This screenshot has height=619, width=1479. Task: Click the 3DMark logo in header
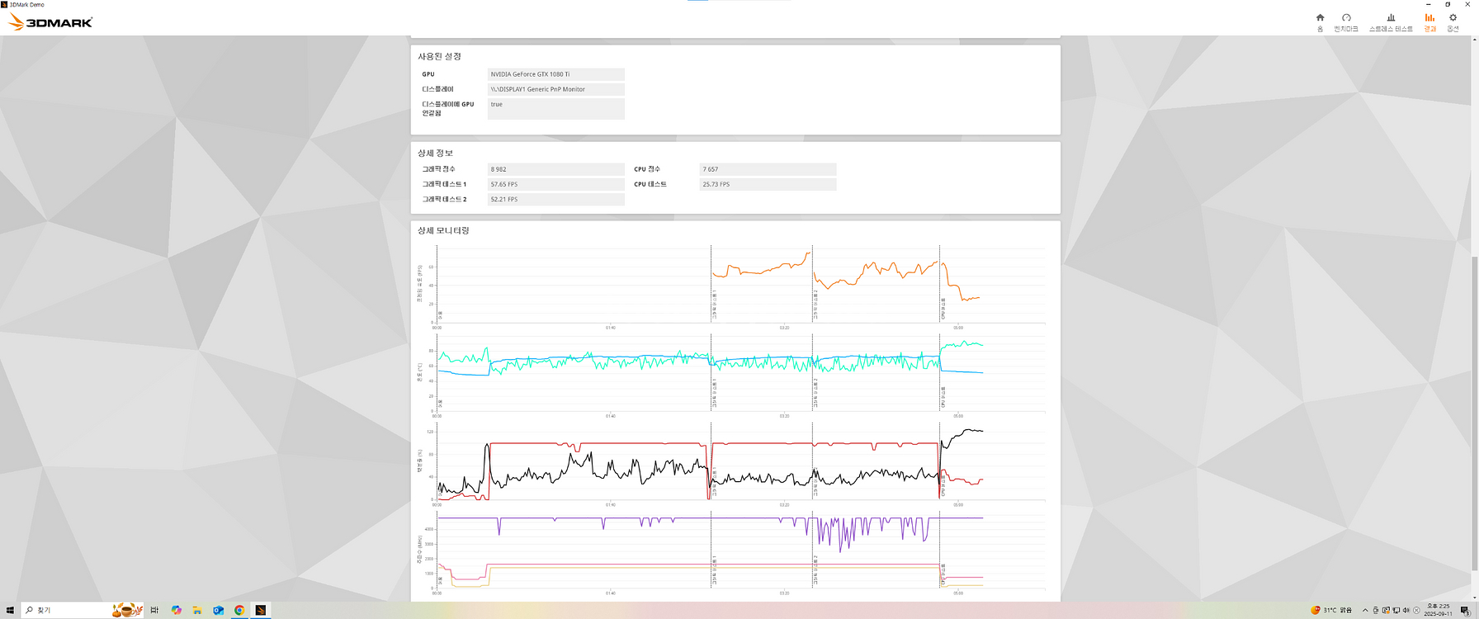(x=50, y=22)
